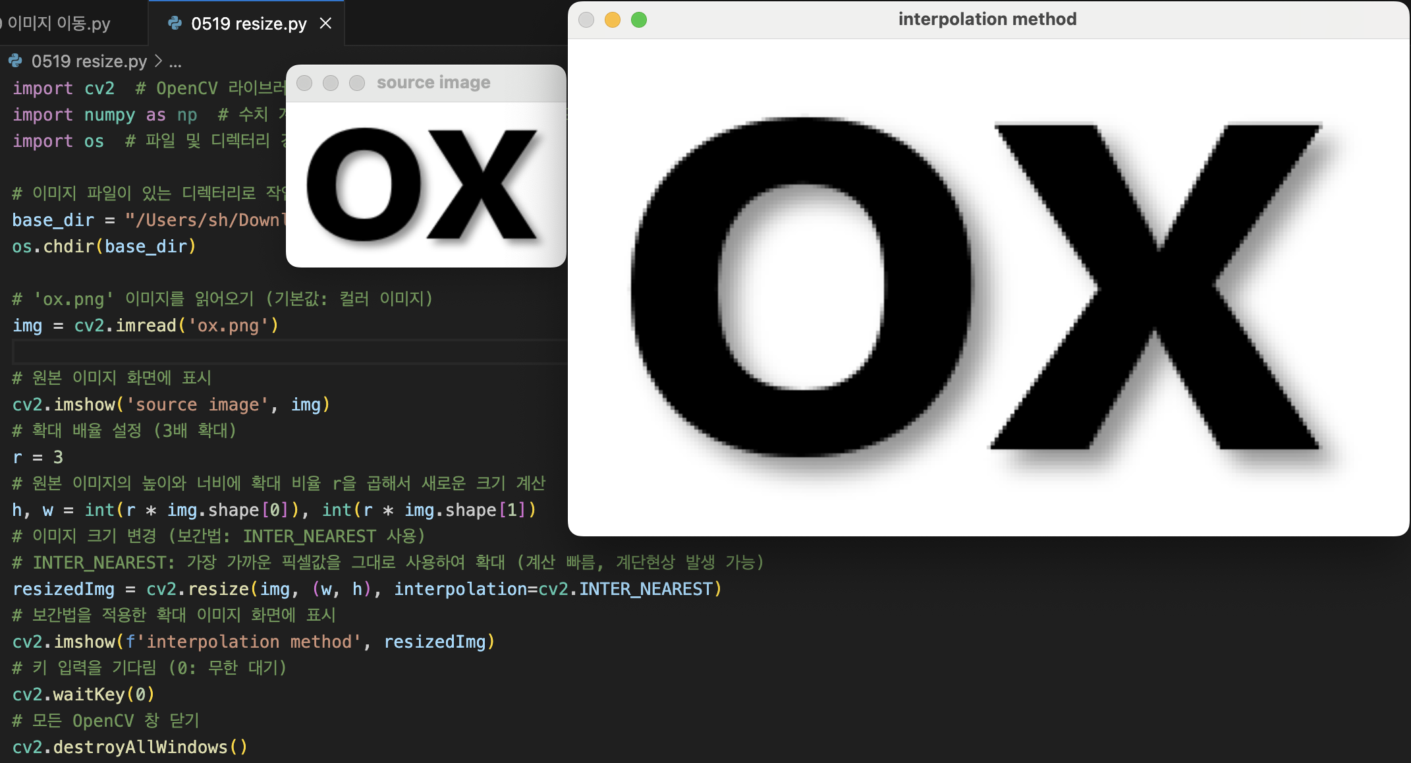The image size is (1411, 763).
Task: Click the breadcrumb chevron separator
Action: click(x=158, y=61)
